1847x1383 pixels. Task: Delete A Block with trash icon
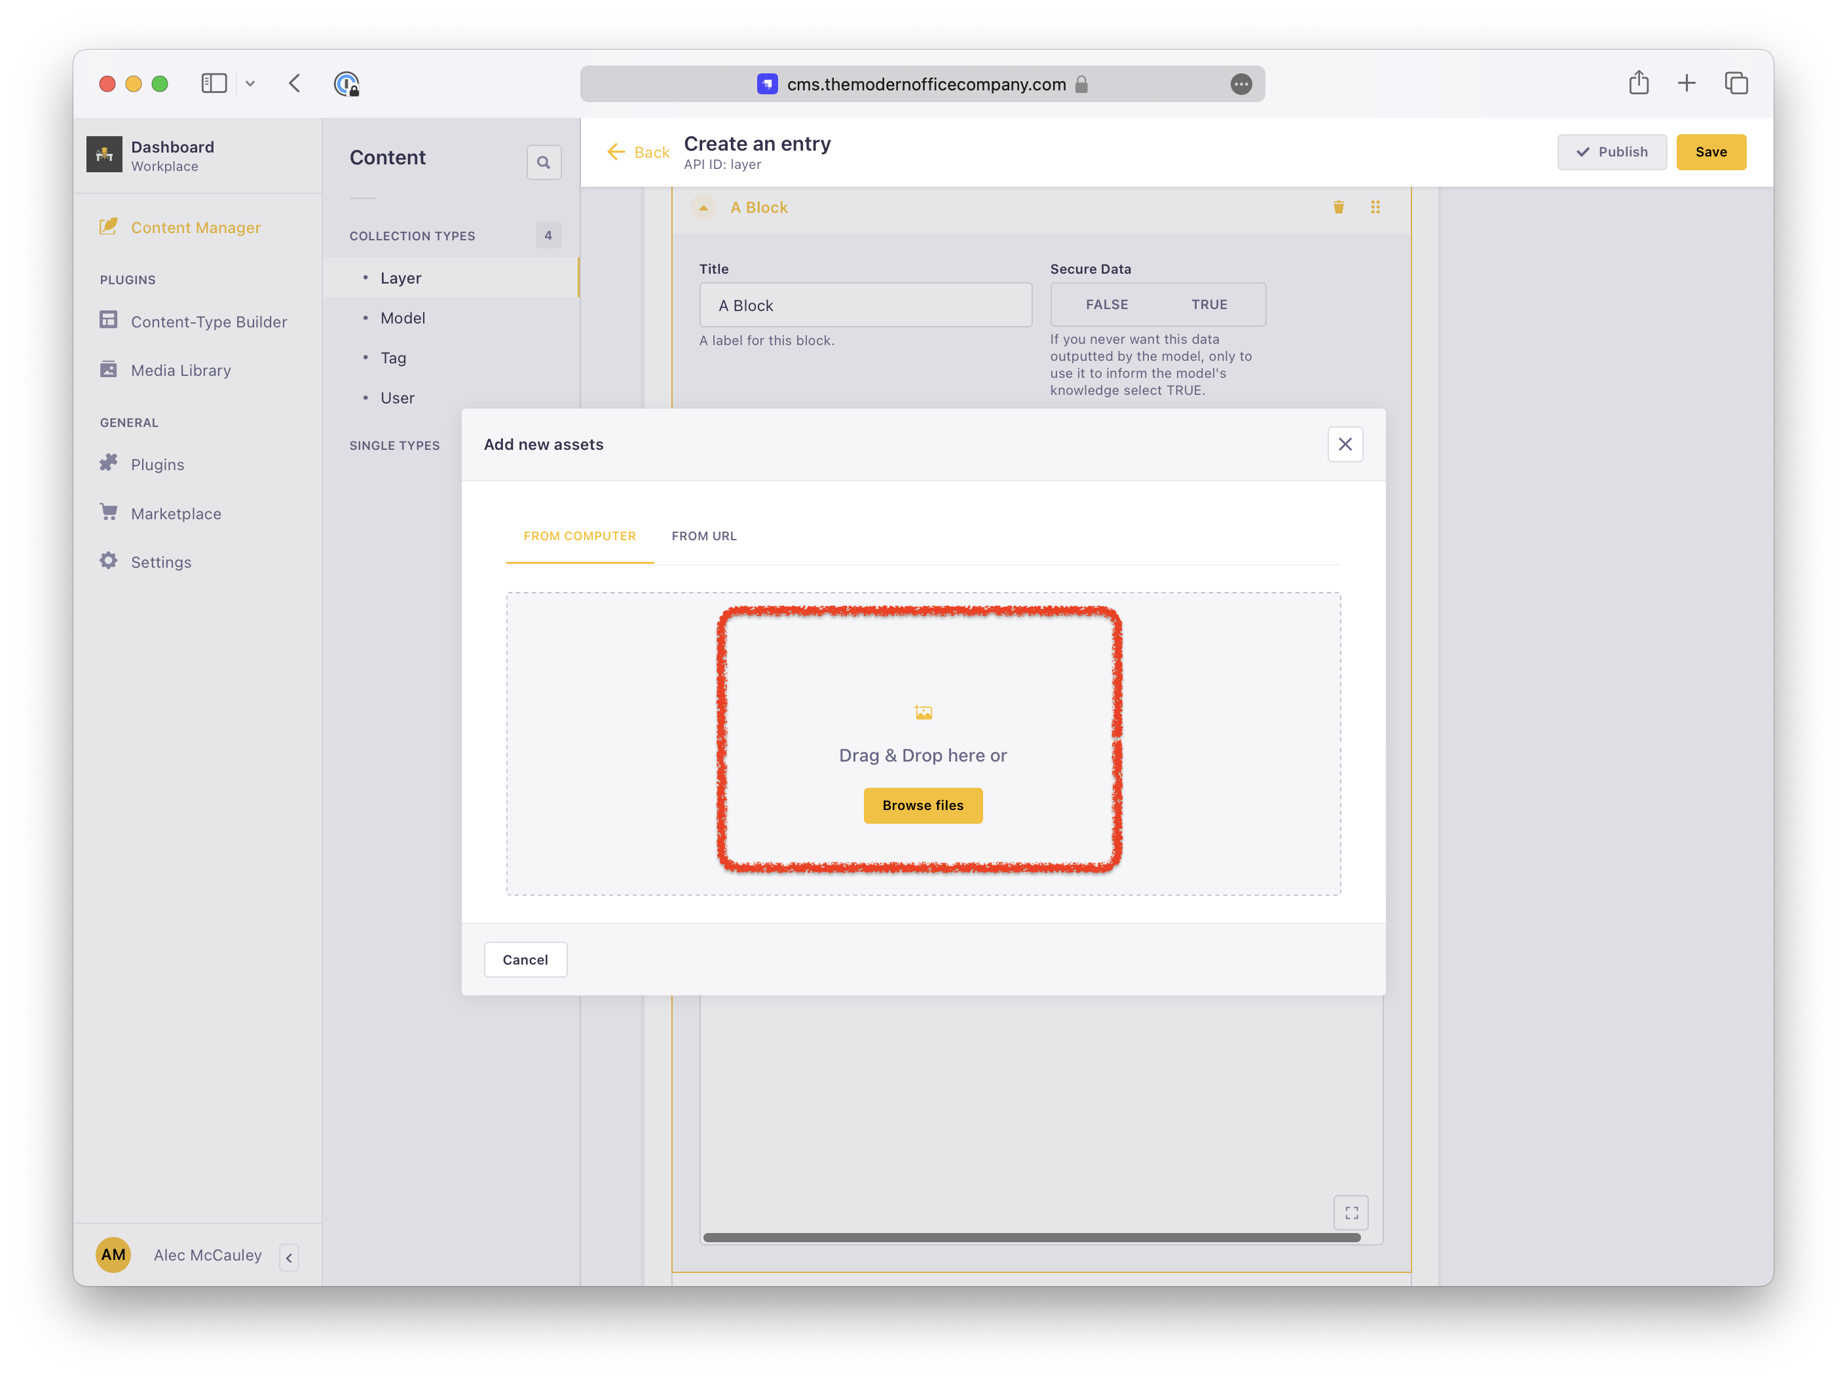click(x=1339, y=207)
